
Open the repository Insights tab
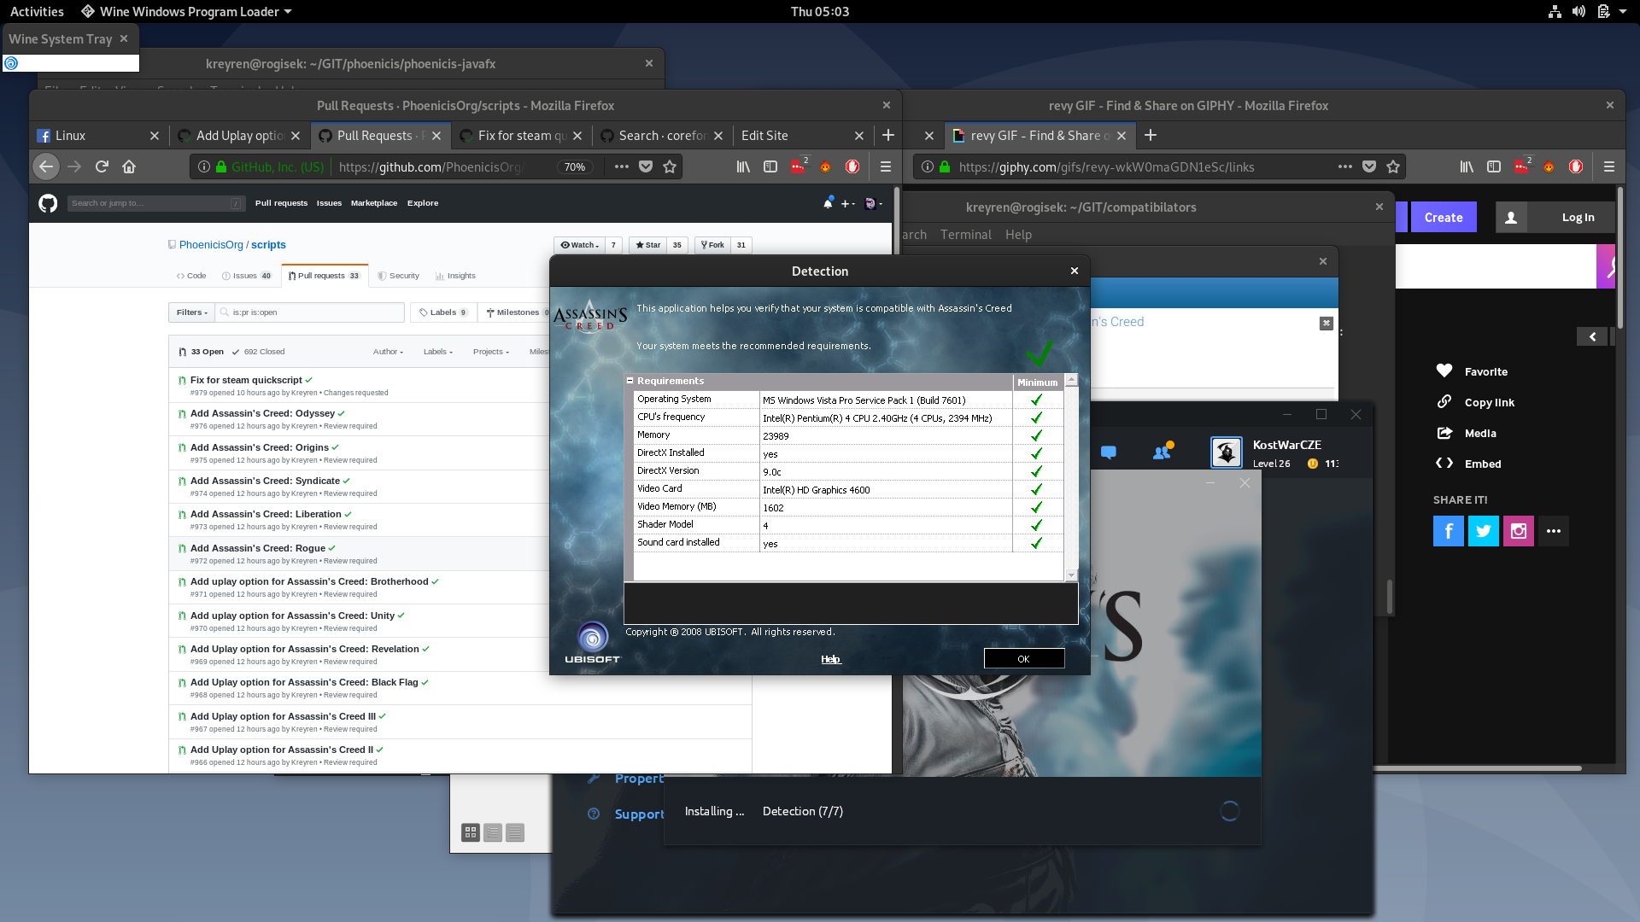[x=455, y=276]
